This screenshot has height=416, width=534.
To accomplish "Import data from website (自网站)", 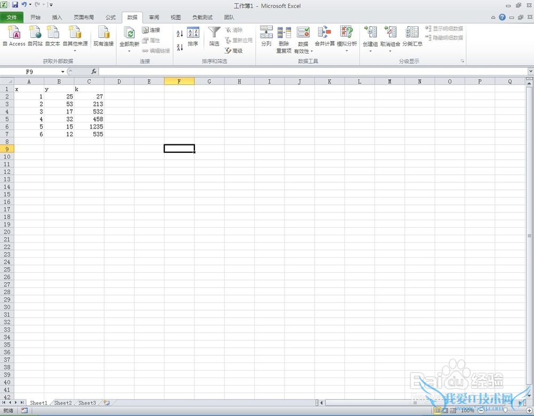I will click(35, 36).
